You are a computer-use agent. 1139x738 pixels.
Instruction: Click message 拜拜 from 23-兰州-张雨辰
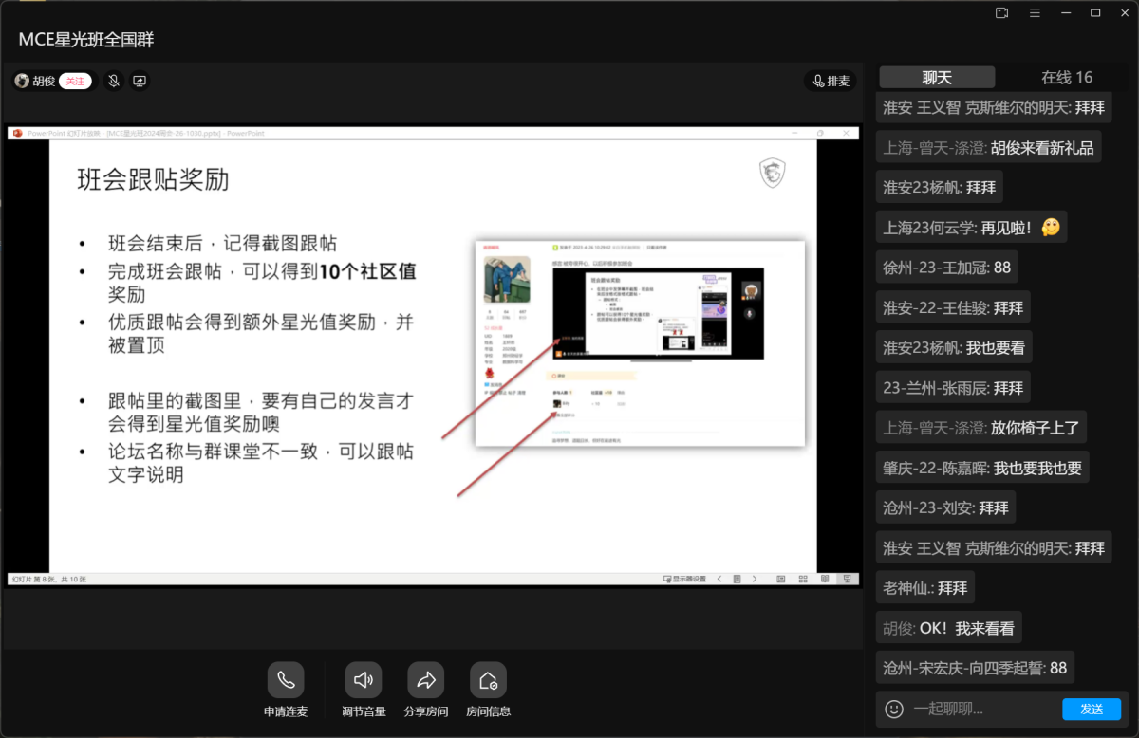[x=953, y=387]
